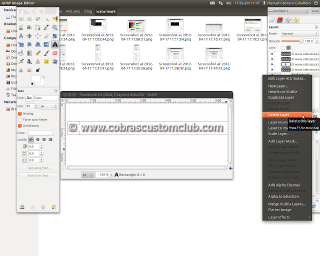Screen dimensions: 320x256
Task: Select the Paintbrush tool
Action: pyautogui.click(x=46, y=53)
